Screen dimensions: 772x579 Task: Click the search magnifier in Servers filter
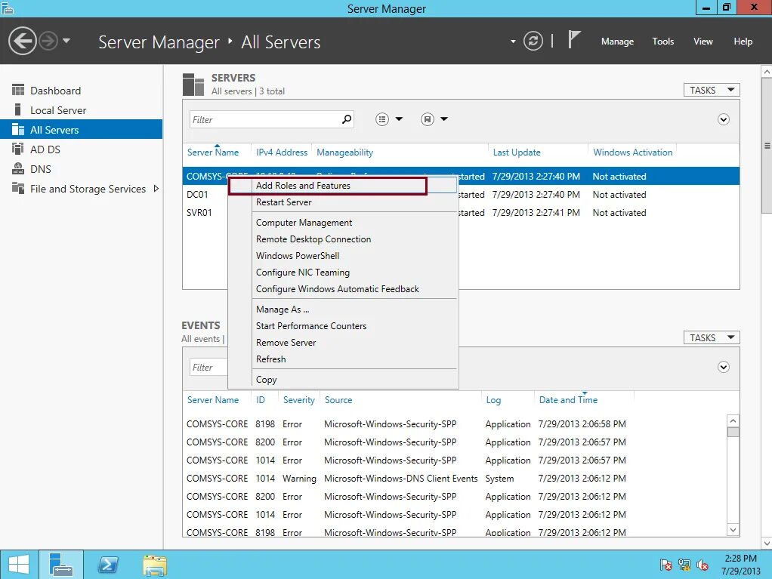[347, 119]
